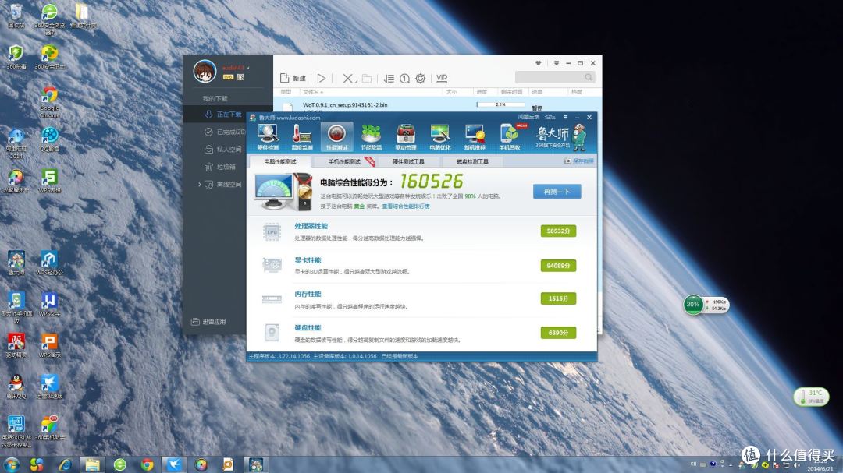This screenshot has width=843, height=473.
Task: Click the settings gear icon in Xunlei toolbar
Action: coord(421,79)
